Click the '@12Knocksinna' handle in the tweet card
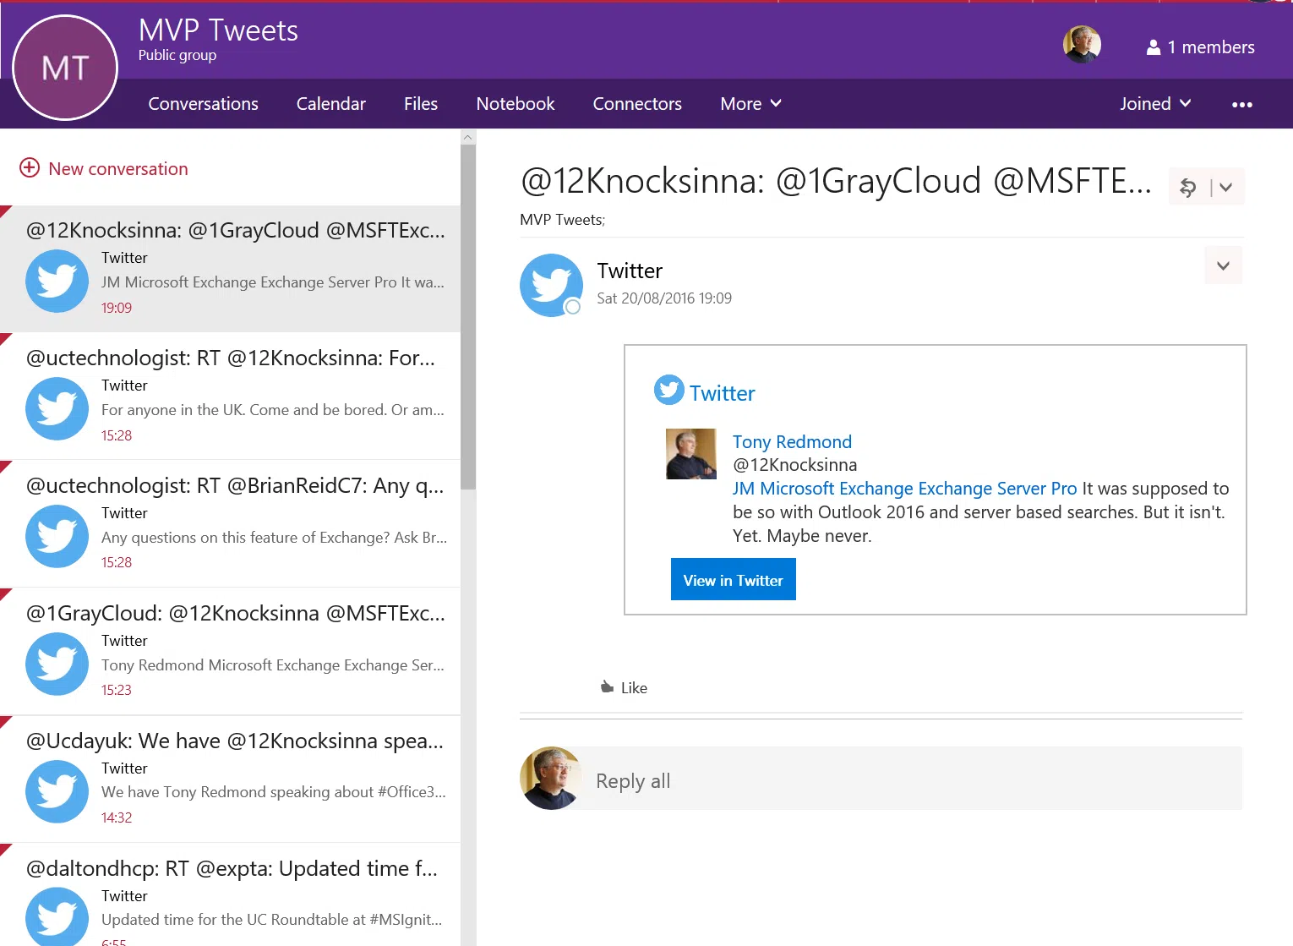Image resolution: width=1293 pixels, height=946 pixels. click(795, 465)
